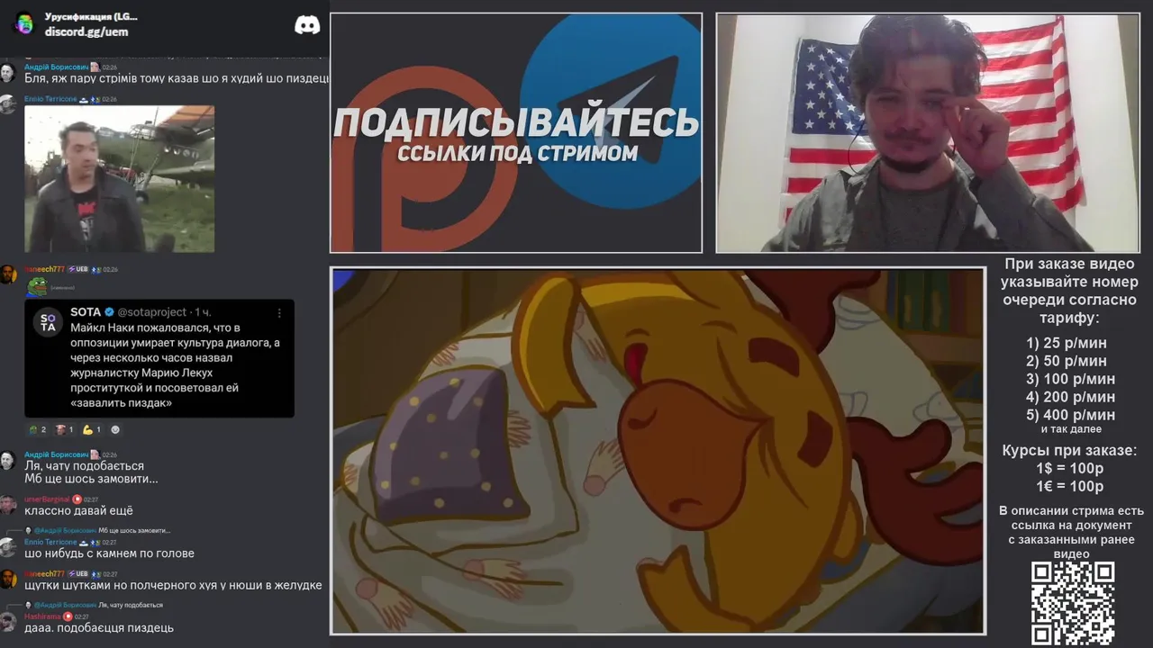The width and height of the screenshot is (1153, 648).
Task: Open raneech777 avatar on the 02:27 message
Action: [x=8, y=579]
